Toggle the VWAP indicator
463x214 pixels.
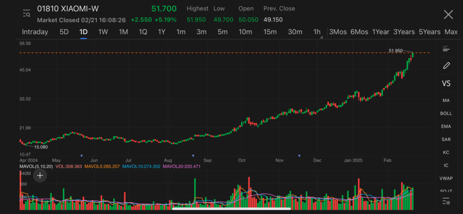click(x=446, y=178)
